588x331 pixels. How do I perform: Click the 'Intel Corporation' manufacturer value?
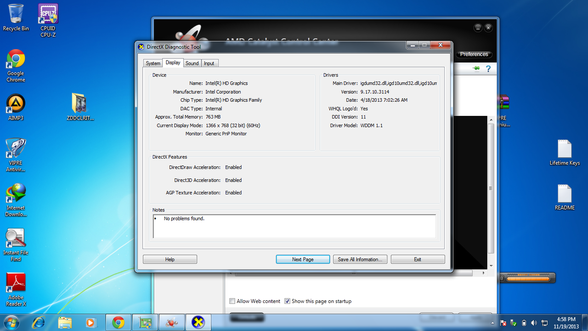click(x=223, y=92)
